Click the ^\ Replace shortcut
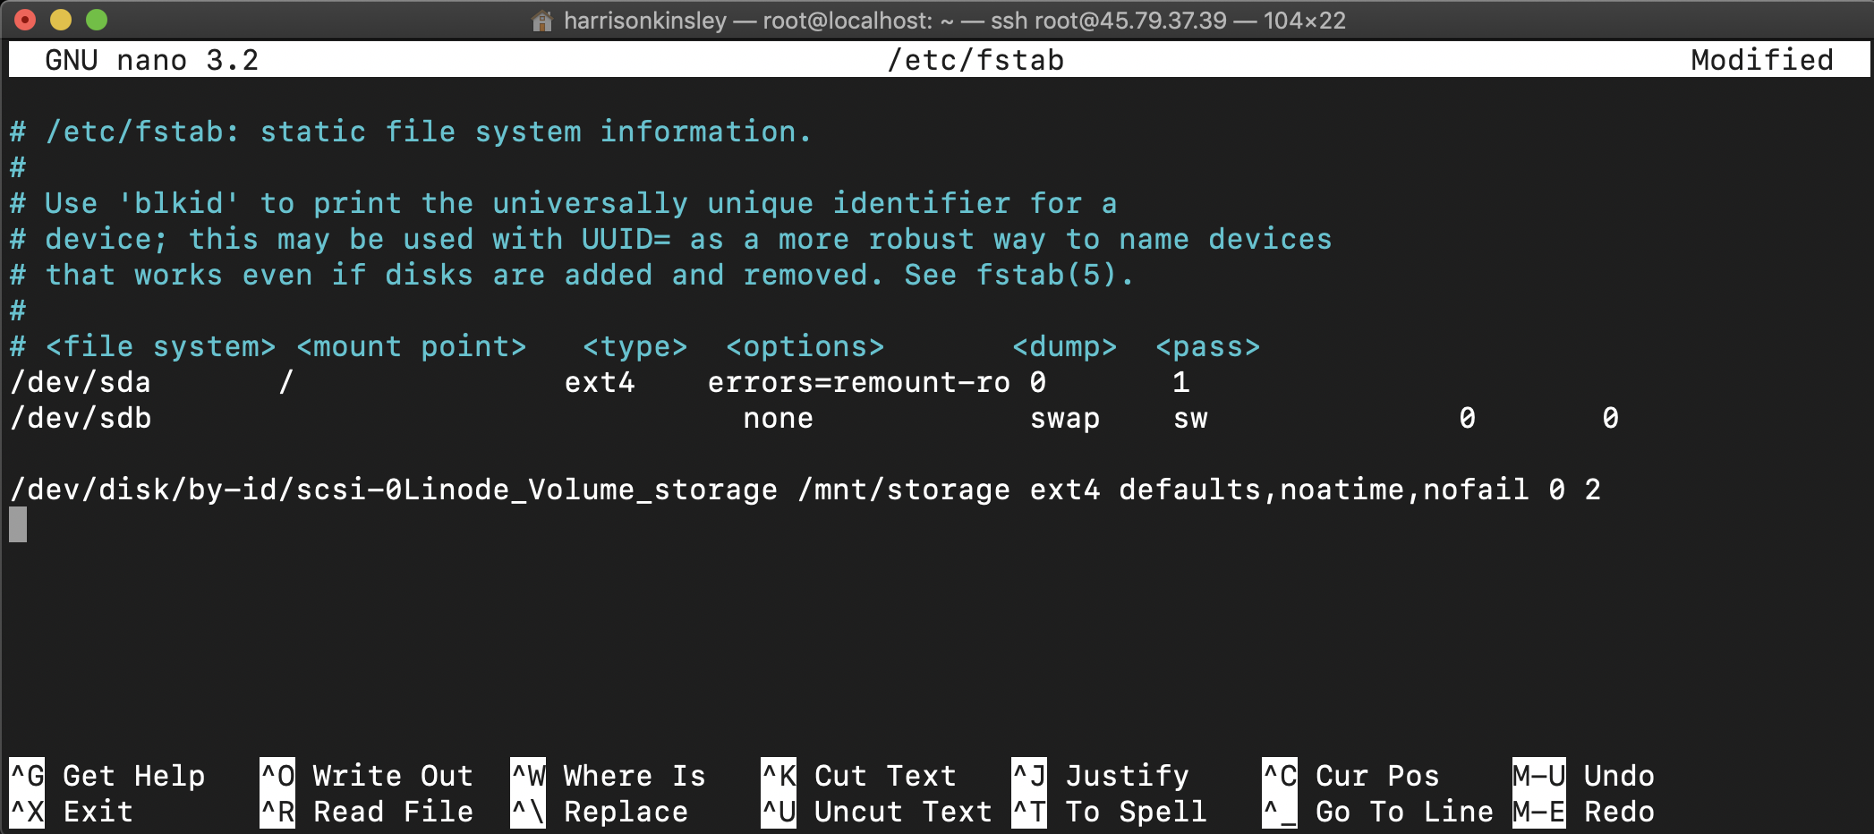 [599, 811]
